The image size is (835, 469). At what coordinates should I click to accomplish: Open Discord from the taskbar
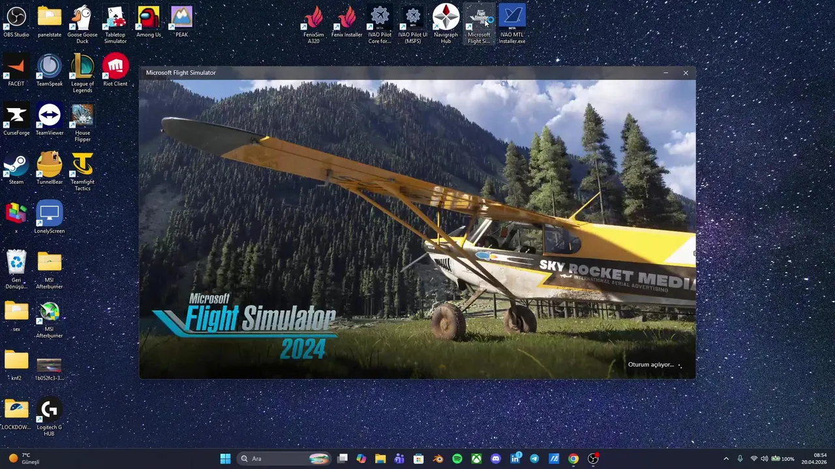(x=496, y=459)
